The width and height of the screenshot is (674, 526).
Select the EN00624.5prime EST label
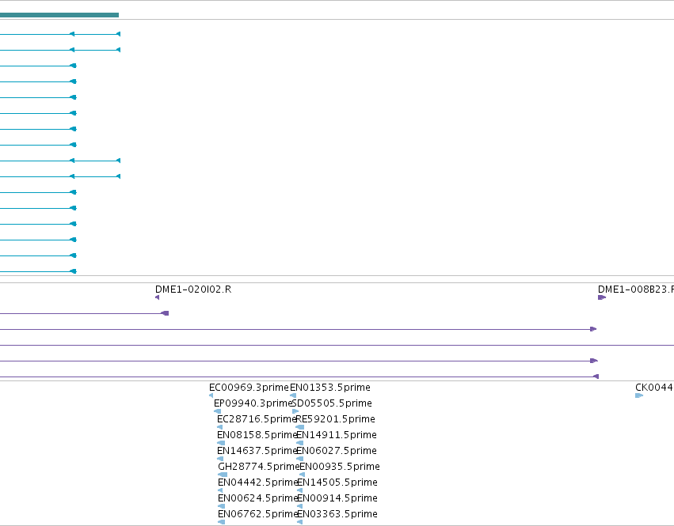point(258,498)
